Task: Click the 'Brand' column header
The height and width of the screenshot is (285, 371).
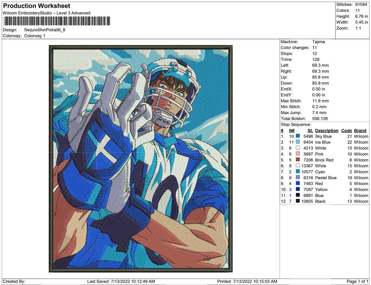Action: click(x=360, y=130)
